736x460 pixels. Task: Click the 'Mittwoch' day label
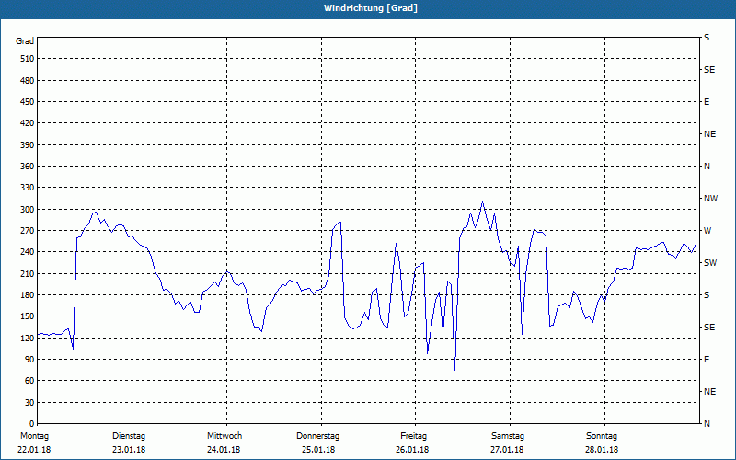click(224, 436)
